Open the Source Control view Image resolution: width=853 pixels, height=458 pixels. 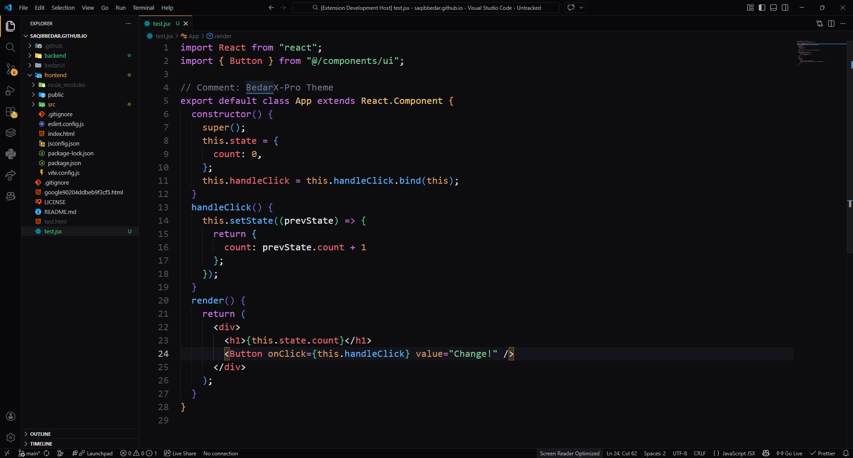coord(11,70)
